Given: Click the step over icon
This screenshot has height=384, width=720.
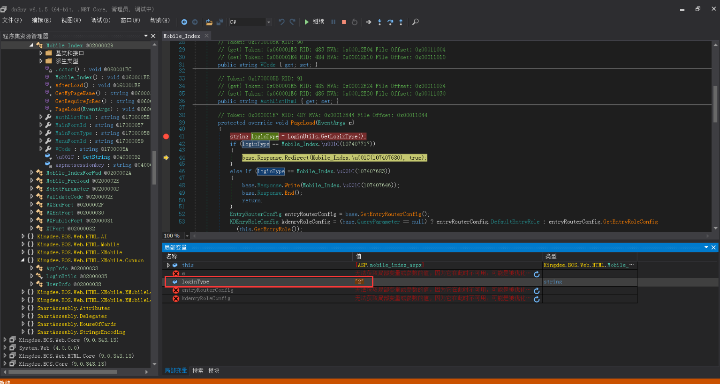Looking at the screenshot, I should point(390,22).
